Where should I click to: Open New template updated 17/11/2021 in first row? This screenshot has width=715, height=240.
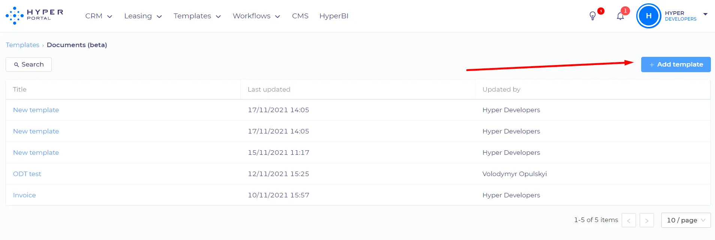click(x=36, y=110)
